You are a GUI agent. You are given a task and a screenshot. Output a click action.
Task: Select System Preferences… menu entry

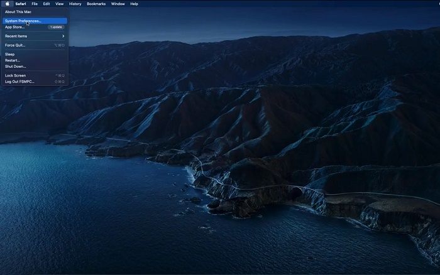(x=35, y=21)
